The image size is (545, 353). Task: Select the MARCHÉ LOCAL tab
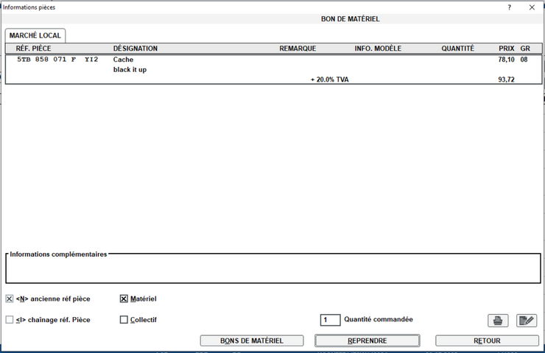tap(35, 35)
